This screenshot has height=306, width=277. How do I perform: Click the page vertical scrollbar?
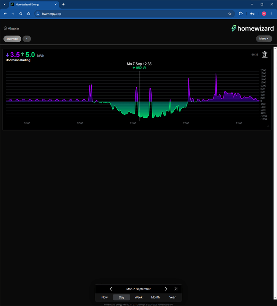pos(275,173)
